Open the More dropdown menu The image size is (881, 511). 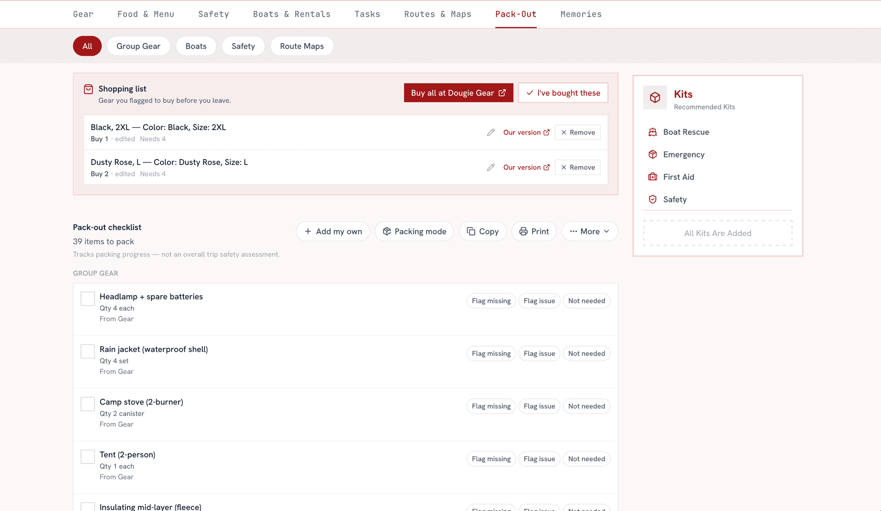[589, 231]
